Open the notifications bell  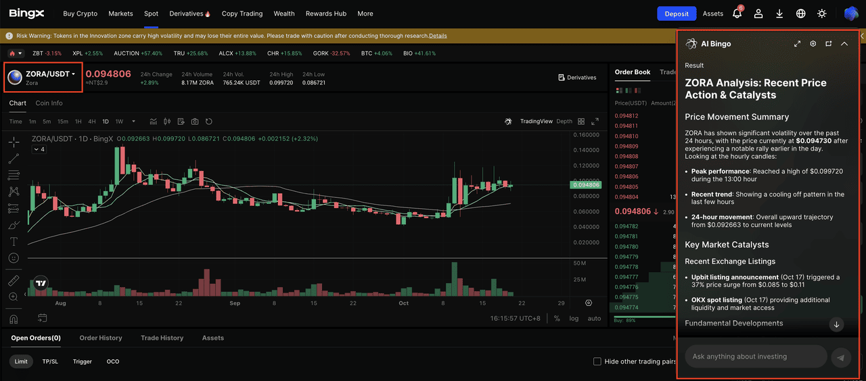coord(737,14)
